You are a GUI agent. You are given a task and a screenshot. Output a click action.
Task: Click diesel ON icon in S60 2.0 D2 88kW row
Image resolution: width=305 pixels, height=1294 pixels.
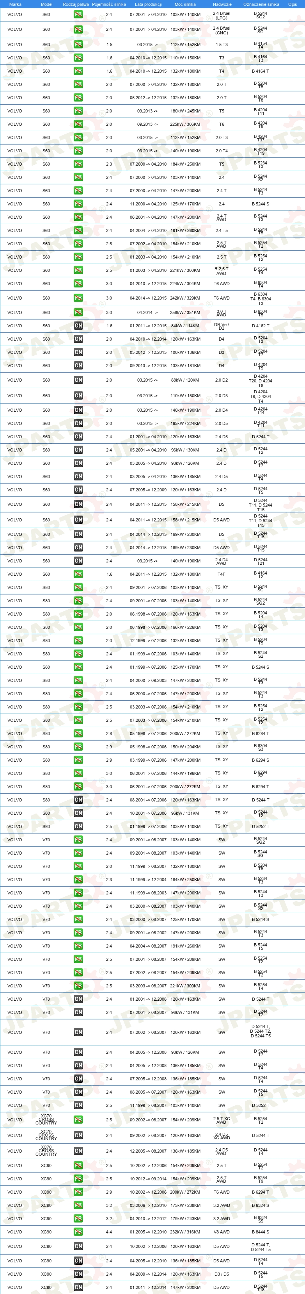78,380
